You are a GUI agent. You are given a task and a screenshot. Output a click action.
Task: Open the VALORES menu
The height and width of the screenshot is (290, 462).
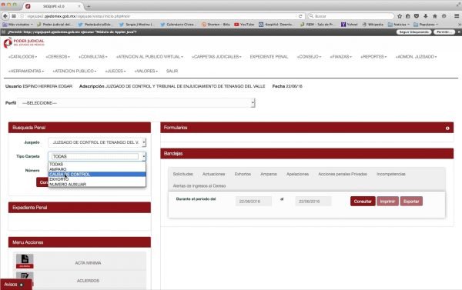[x=146, y=71]
